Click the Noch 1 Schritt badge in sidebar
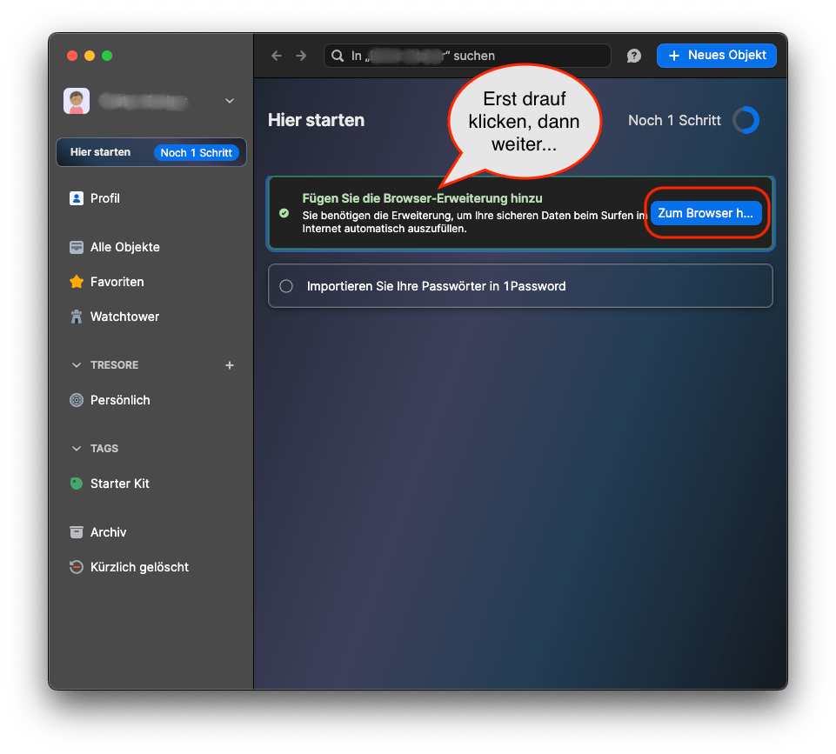Viewport: 836px width, 754px height. coord(197,153)
